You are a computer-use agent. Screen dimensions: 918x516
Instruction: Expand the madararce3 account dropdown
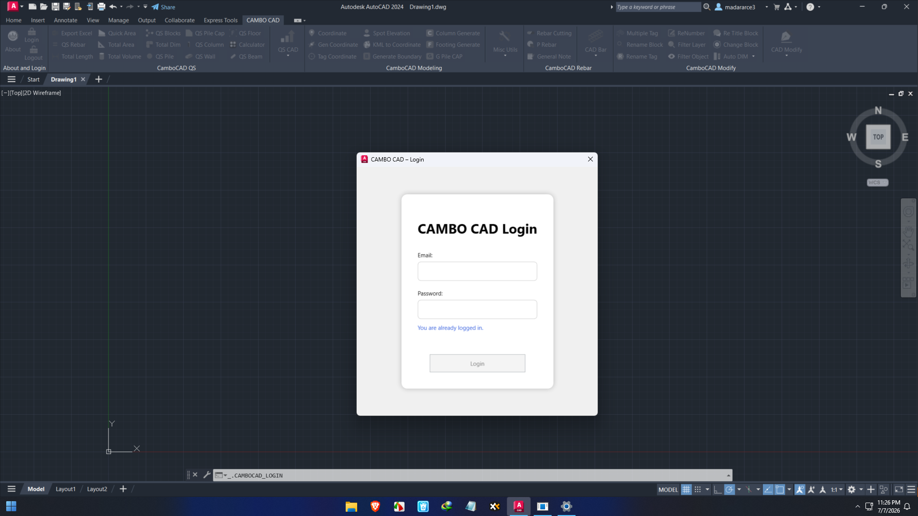(x=766, y=7)
